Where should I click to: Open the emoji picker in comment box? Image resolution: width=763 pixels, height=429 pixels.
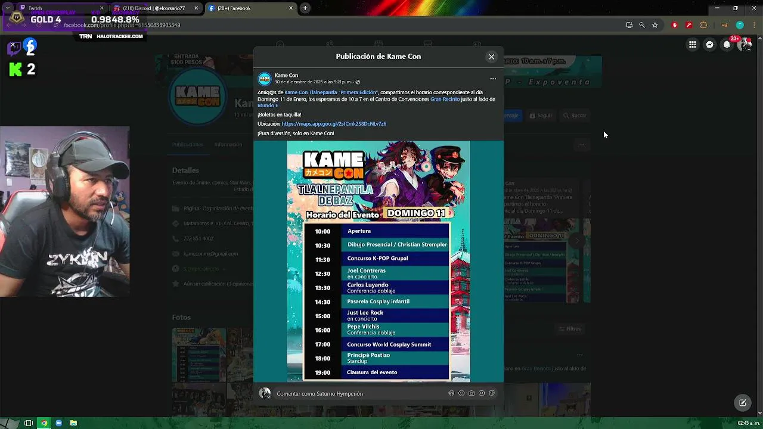click(461, 393)
